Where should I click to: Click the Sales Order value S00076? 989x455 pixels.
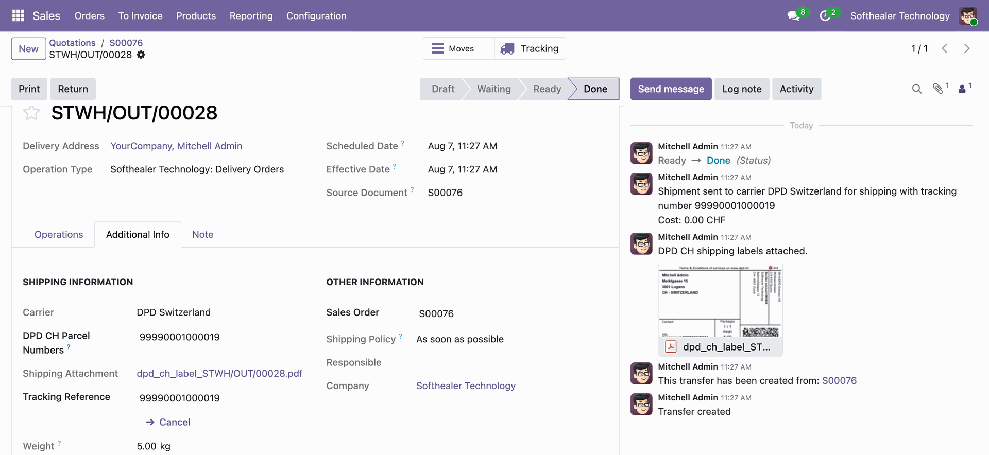[x=436, y=314]
